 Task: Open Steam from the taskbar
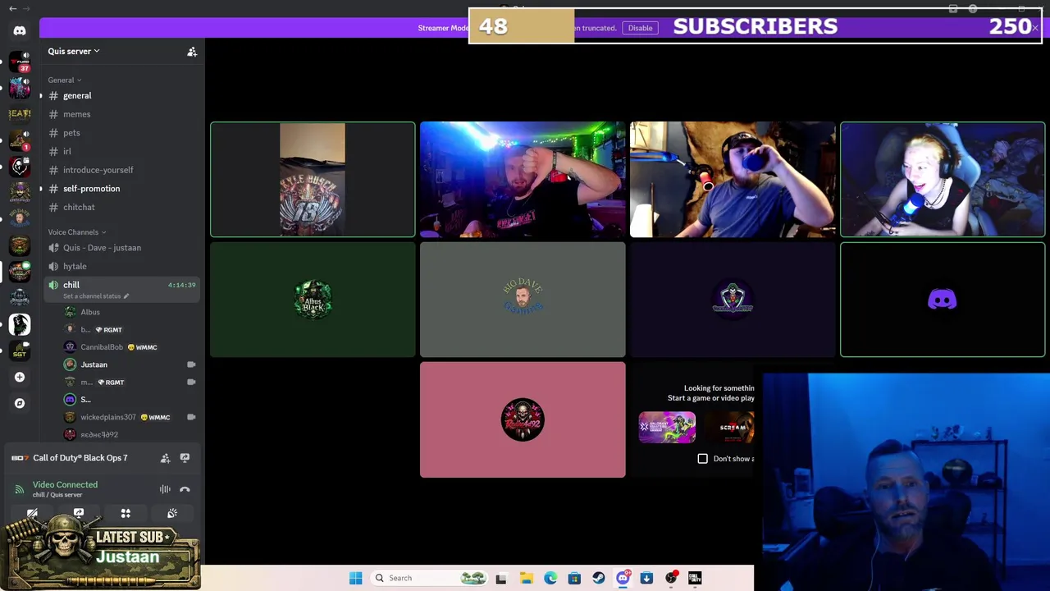(x=599, y=578)
